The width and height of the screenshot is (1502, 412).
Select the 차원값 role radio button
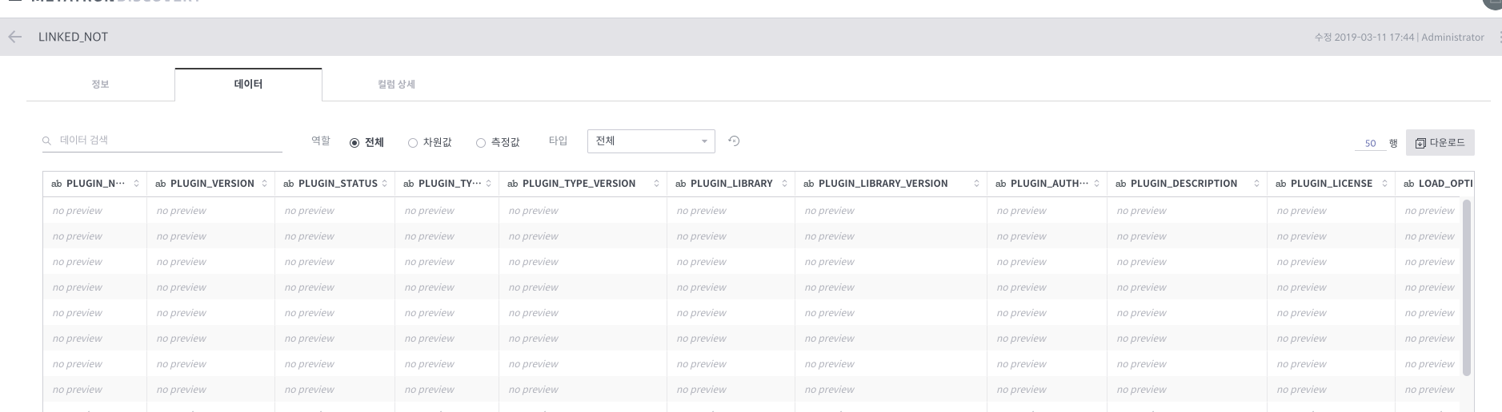(x=413, y=143)
